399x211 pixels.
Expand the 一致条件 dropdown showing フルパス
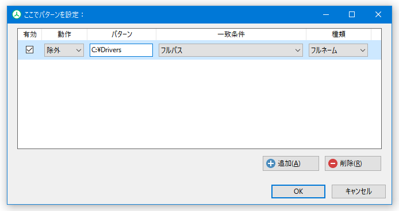click(231, 50)
